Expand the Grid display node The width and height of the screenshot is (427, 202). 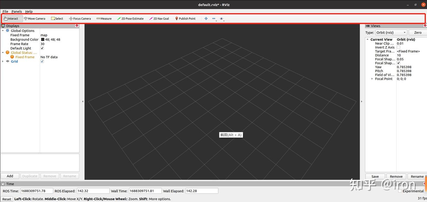point(3,61)
